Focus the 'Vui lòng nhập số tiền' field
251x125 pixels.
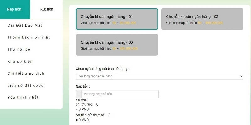[x=120, y=94]
